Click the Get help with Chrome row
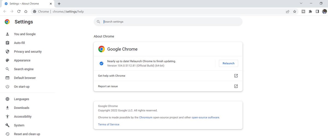 pos(168,76)
